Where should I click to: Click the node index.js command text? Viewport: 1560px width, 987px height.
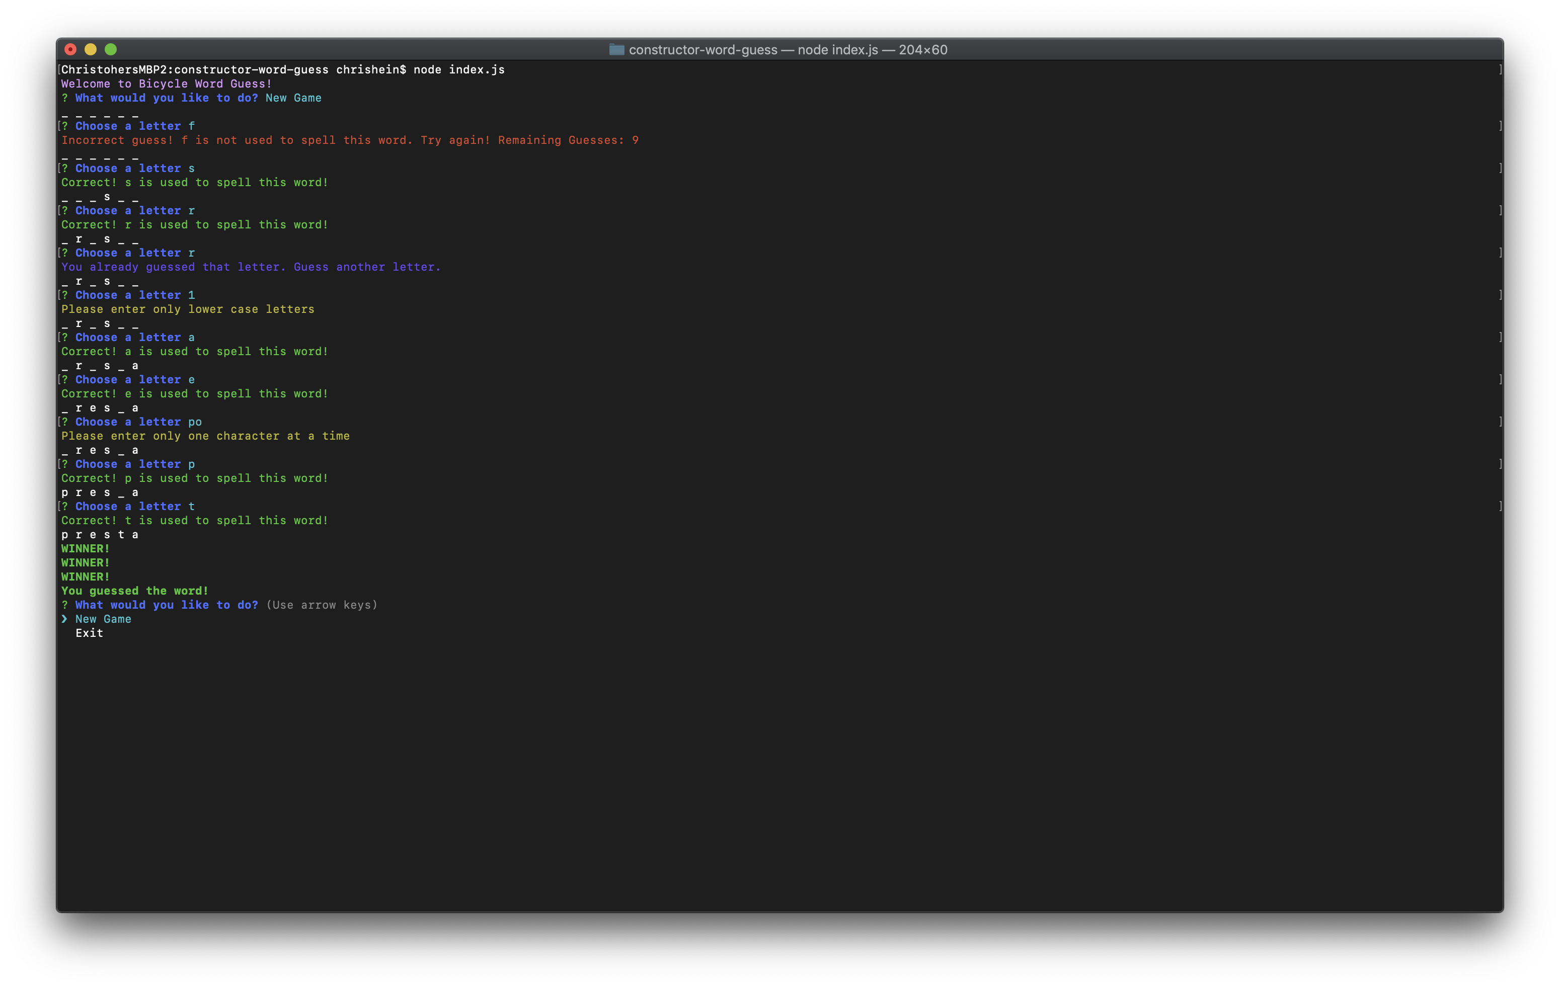click(x=458, y=70)
